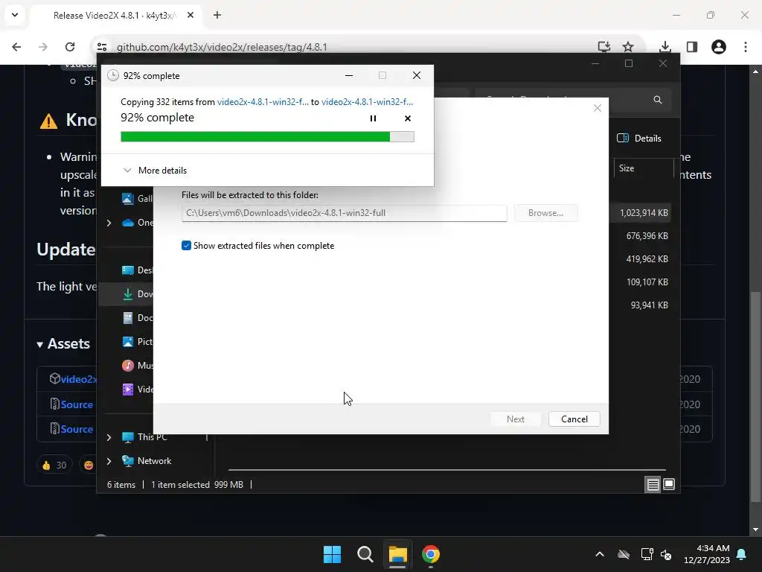
Task: Click the Chrome address bar URL
Action: (x=222, y=47)
